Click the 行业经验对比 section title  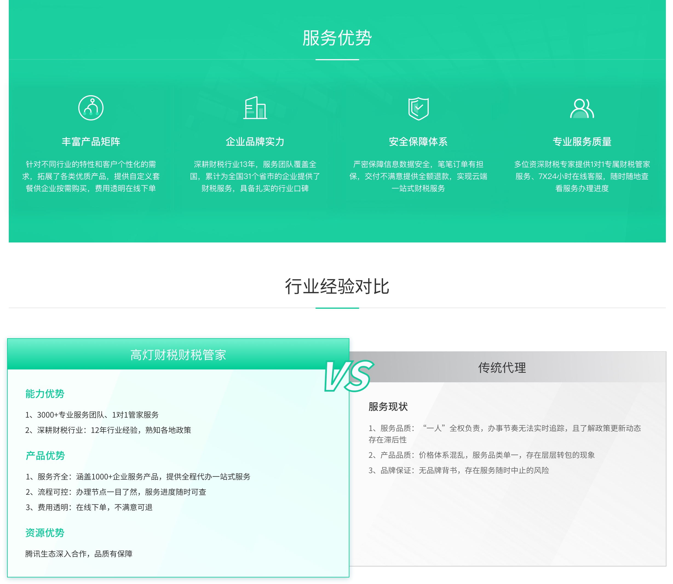(337, 287)
